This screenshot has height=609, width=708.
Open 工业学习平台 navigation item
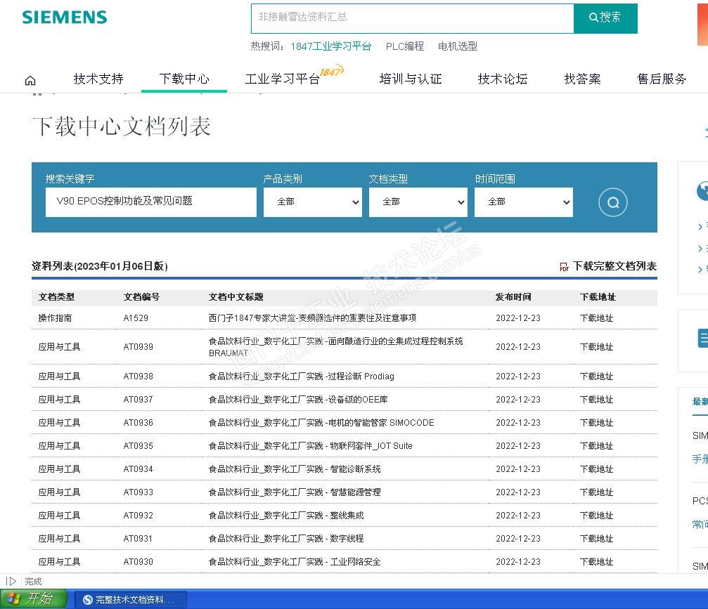(282, 79)
